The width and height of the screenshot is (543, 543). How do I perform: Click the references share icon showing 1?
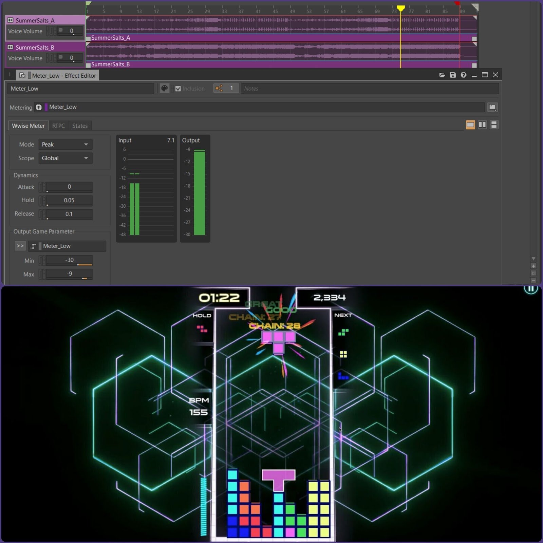coord(219,89)
